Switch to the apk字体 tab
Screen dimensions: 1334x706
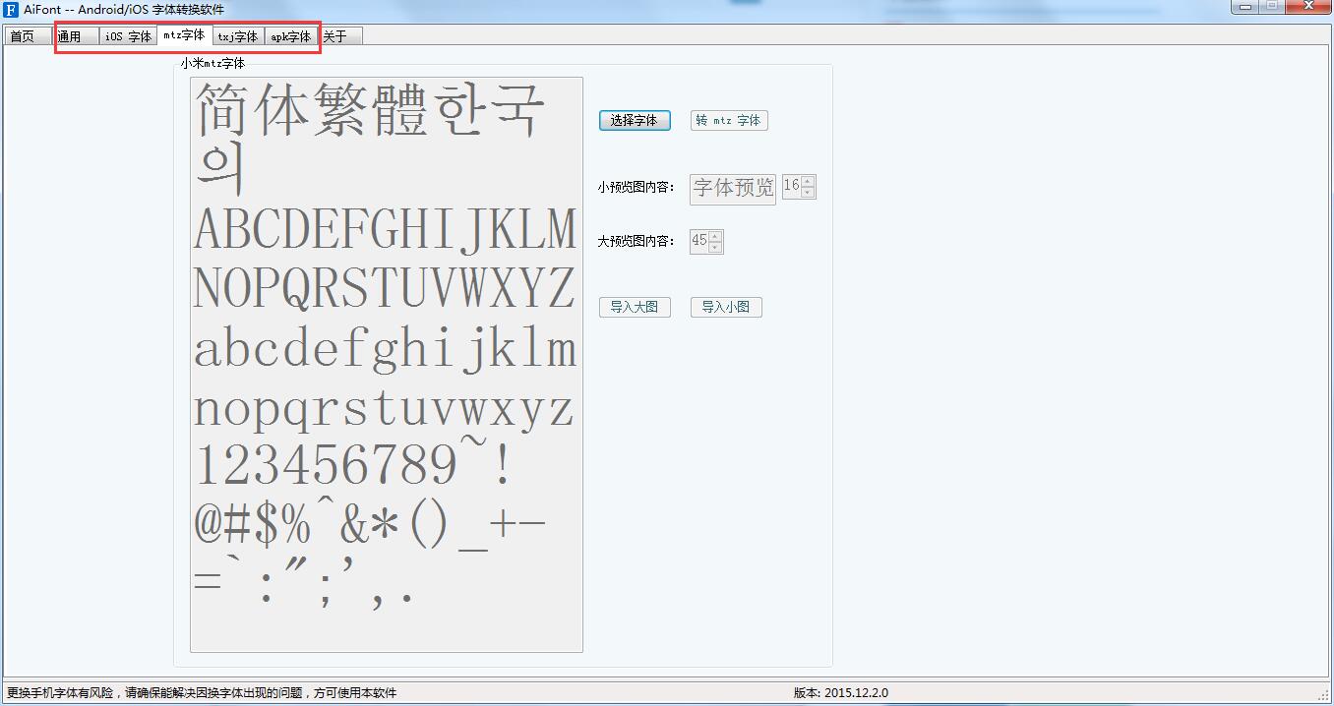(291, 34)
